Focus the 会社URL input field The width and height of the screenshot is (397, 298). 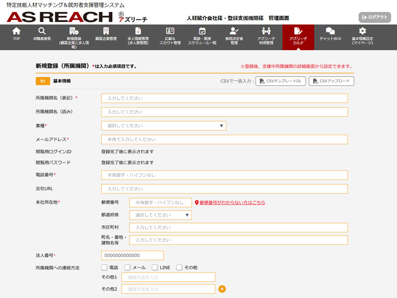[x=225, y=189]
